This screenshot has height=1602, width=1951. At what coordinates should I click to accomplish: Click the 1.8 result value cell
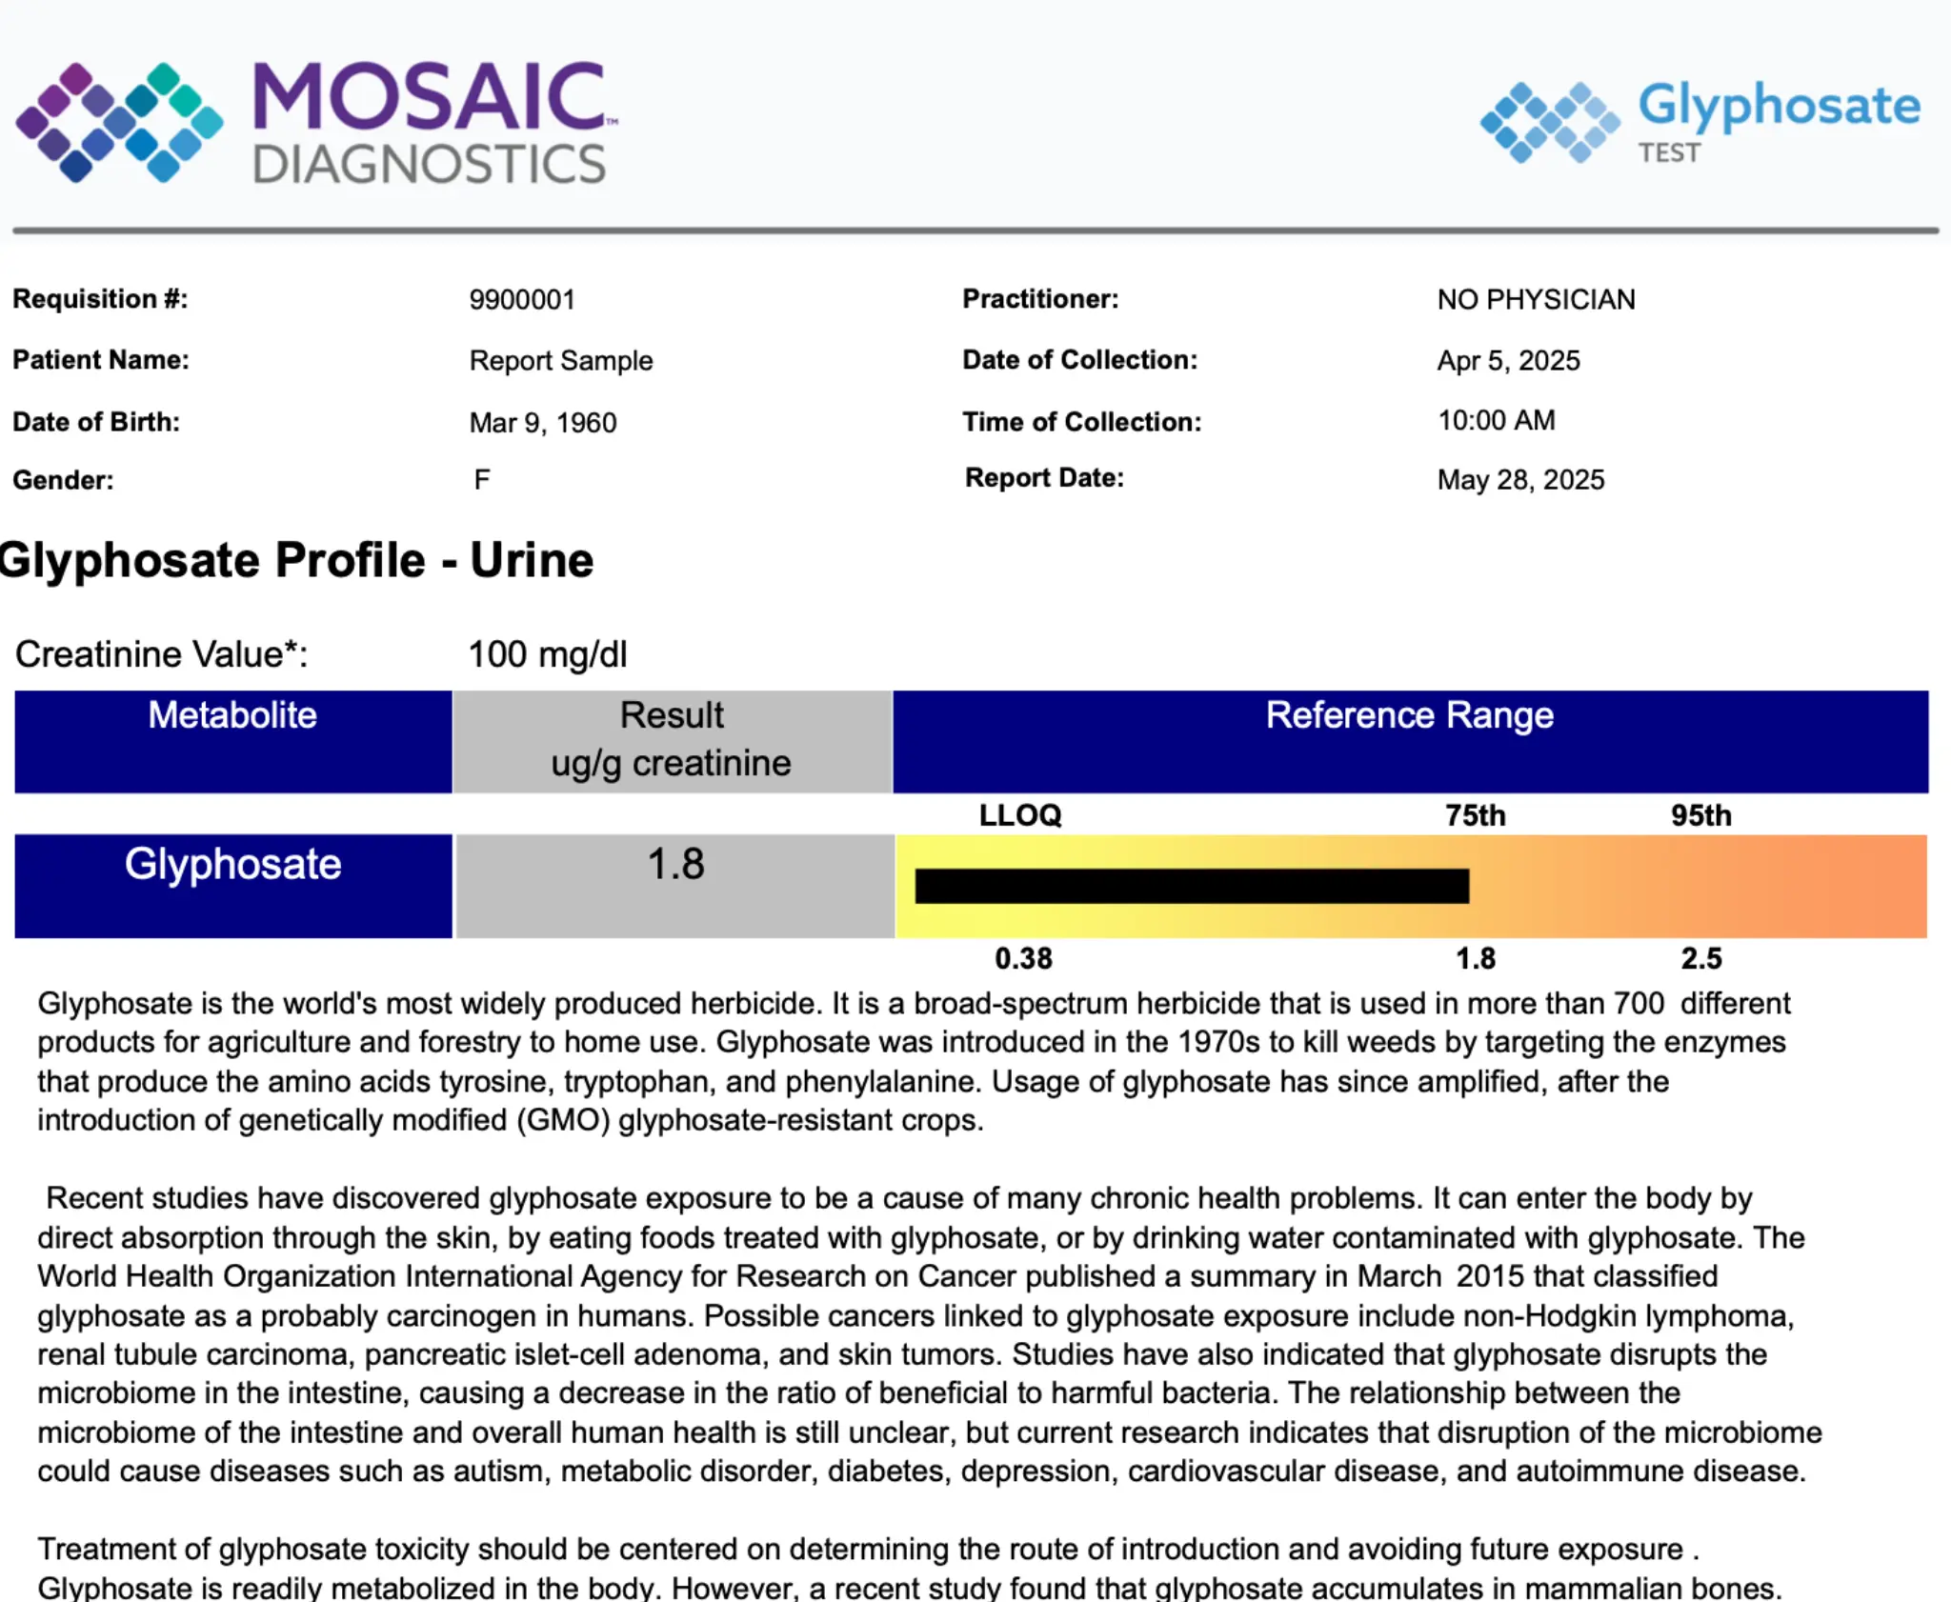click(674, 885)
